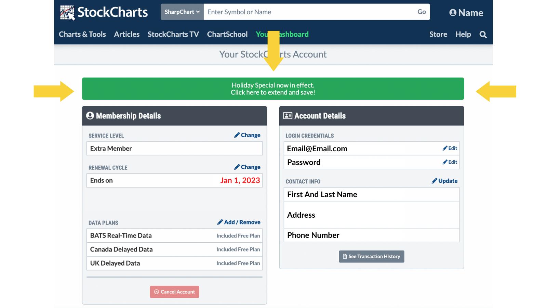Click the See Transaction History button
The width and height of the screenshot is (547, 308).
371,257
